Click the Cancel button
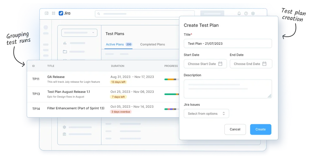 pos(235,129)
